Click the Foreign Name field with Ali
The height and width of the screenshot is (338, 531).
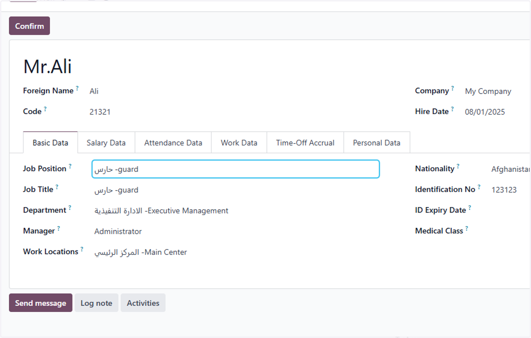pos(94,91)
